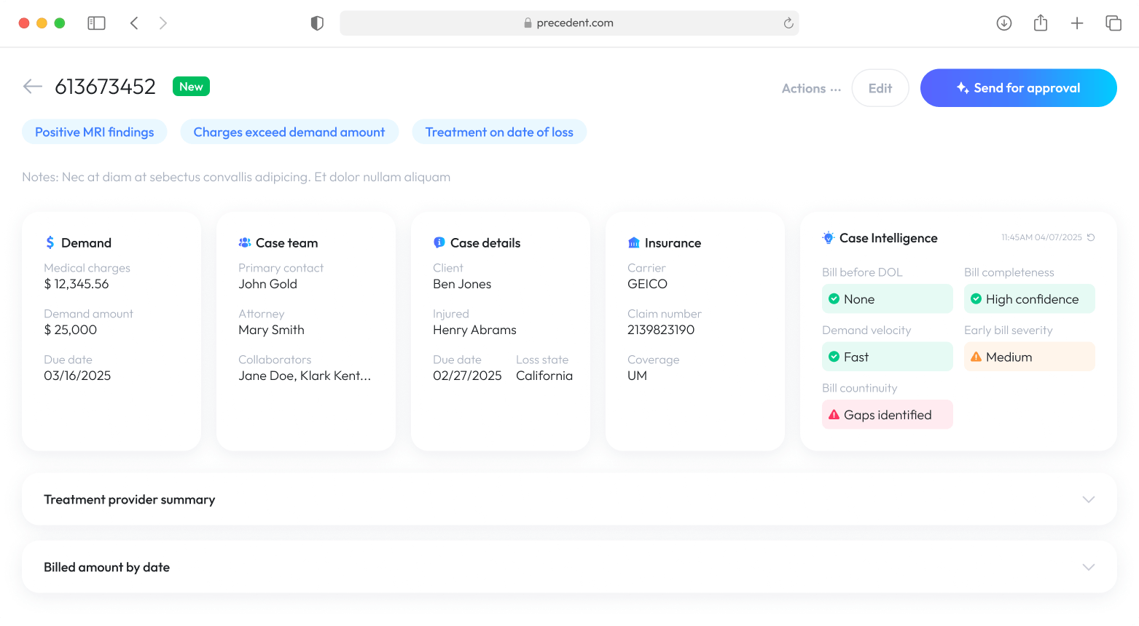
Task: Click the Case team people icon
Action: coord(245,241)
